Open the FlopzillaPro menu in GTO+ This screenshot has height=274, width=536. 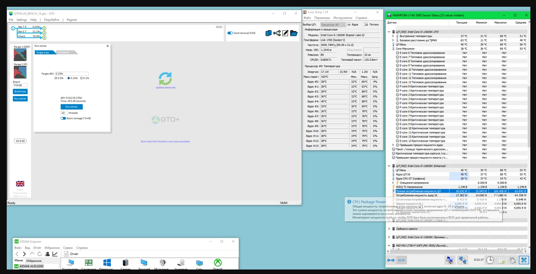(x=52, y=20)
